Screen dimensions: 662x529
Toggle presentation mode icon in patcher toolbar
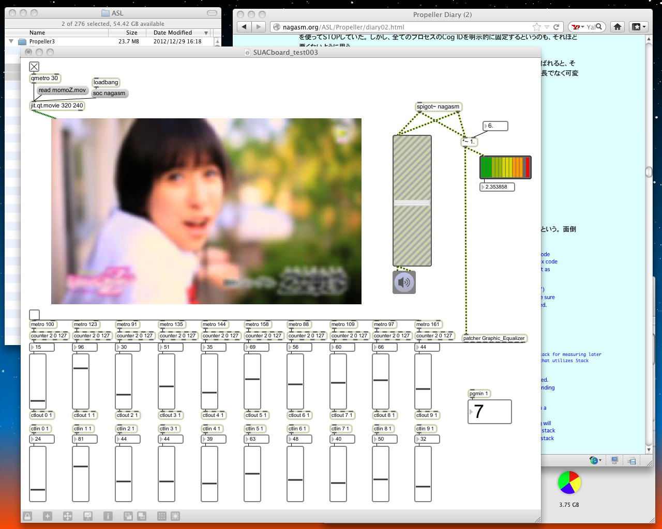[x=88, y=516]
